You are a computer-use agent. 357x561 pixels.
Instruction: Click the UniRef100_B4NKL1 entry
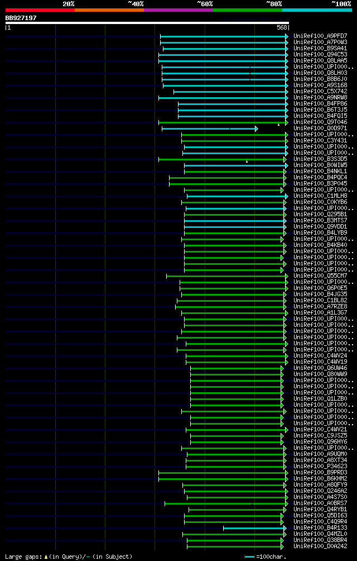(x=320, y=172)
